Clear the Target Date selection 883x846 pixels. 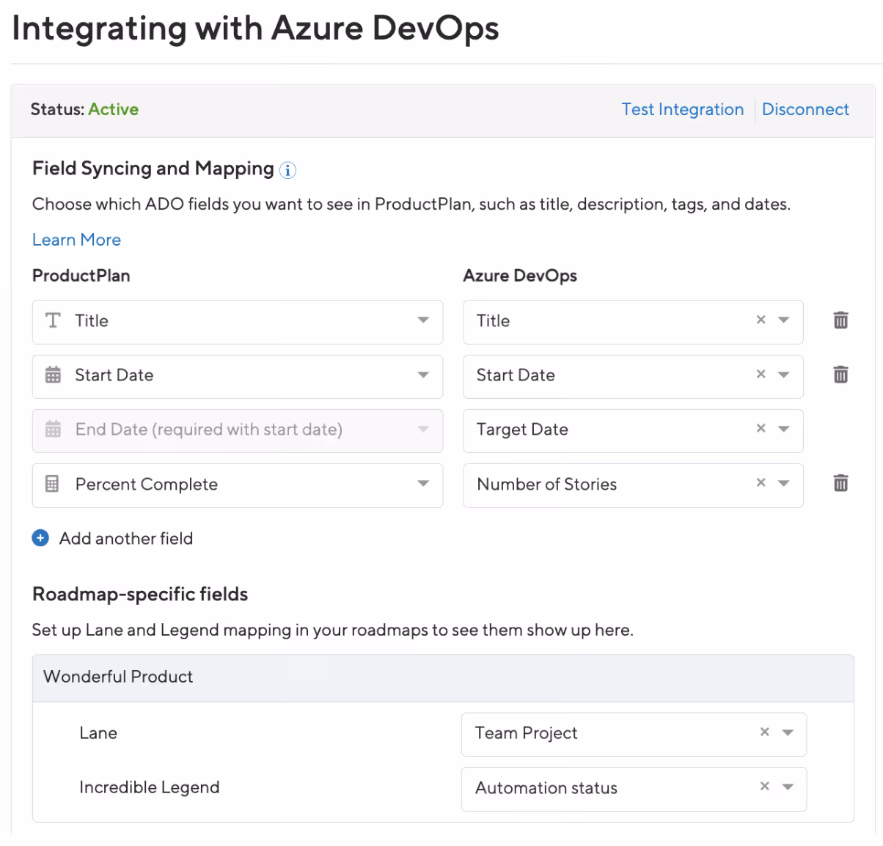point(761,428)
